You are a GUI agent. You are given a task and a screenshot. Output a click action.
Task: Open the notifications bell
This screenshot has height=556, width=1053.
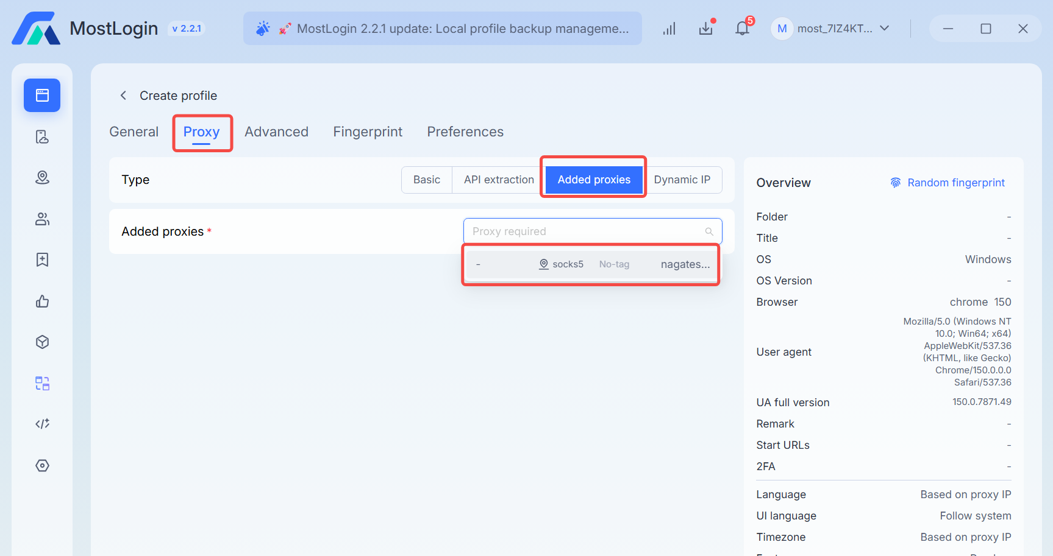click(x=742, y=28)
